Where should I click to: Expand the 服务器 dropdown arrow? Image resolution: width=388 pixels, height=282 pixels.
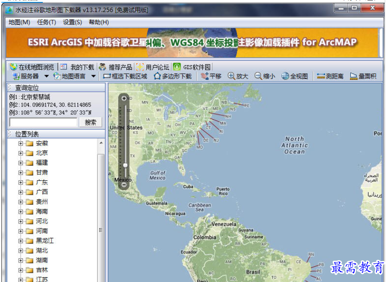pyautogui.click(x=46, y=76)
